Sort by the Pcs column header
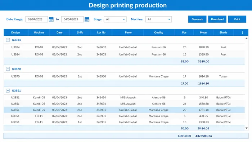This screenshot has height=142, width=252. pyautogui.click(x=184, y=32)
